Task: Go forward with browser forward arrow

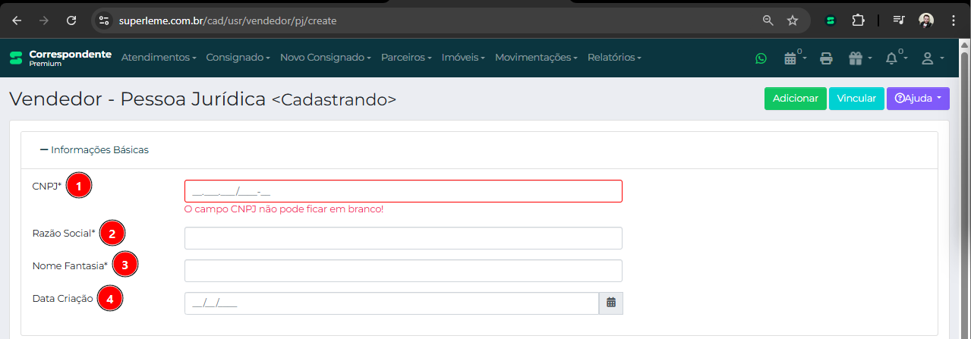Action: click(x=44, y=20)
